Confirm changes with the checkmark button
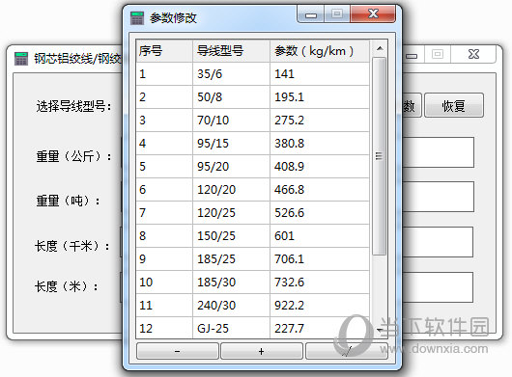Viewport: 512px width, 377px height. pos(347,351)
